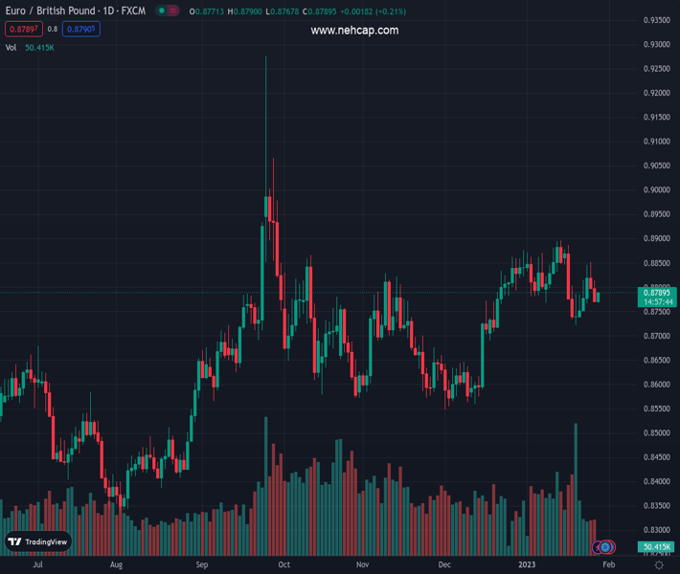Click the low value L0.87678
Image resolution: width=680 pixels, height=574 pixels.
[x=283, y=11]
